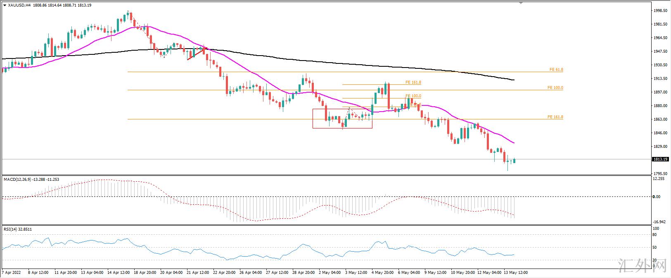Click the 7 Apr 2022 date label
This screenshot has width=671, height=278.
(11, 272)
